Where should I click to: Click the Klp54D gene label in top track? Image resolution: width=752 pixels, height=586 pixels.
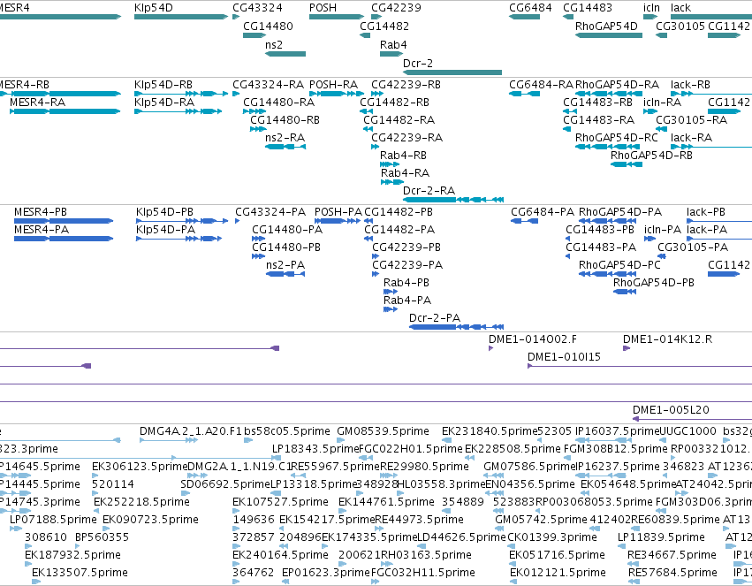coord(154,8)
